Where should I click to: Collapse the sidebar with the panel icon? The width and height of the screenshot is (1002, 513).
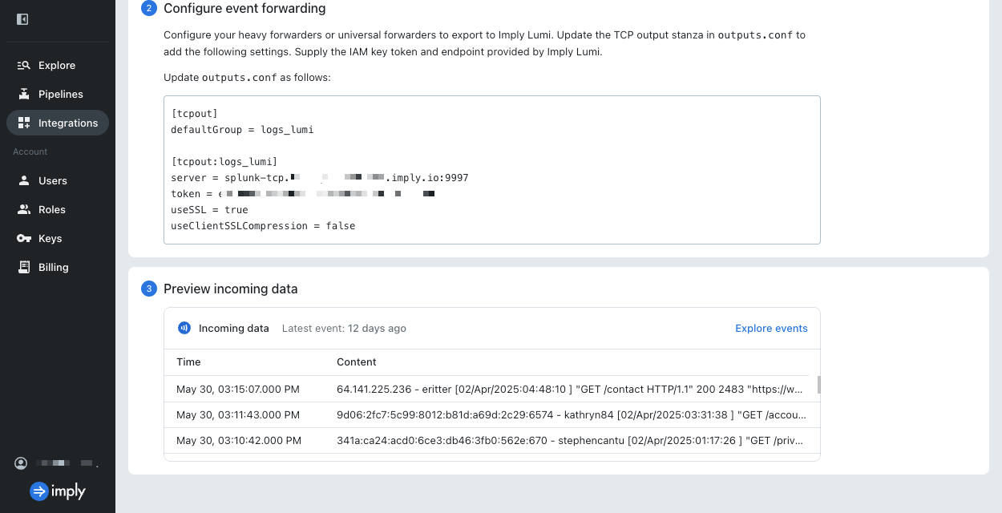point(22,19)
